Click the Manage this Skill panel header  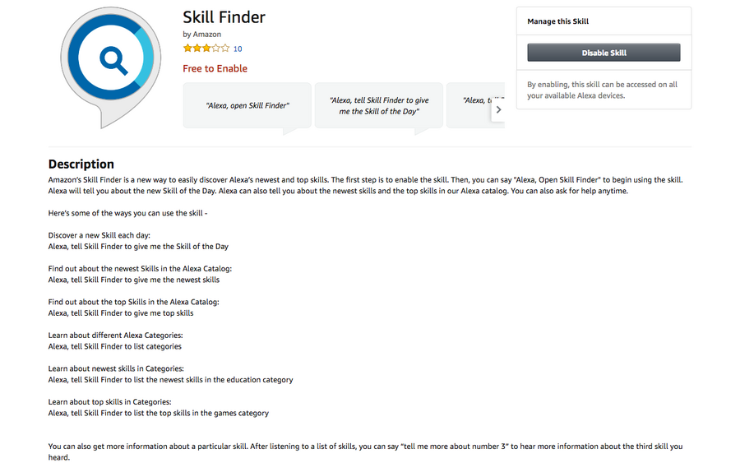pos(558,21)
